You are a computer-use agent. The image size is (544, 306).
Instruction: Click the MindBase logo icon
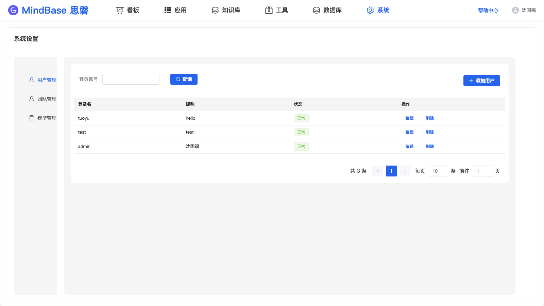click(x=13, y=10)
